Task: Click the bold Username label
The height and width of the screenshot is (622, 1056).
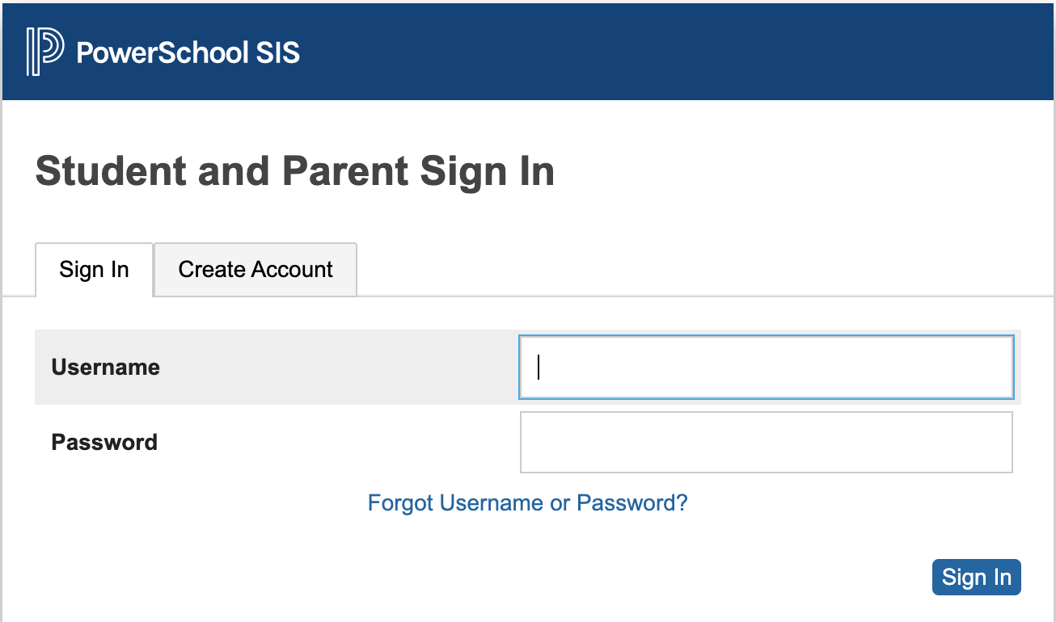Action: coord(106,368)
